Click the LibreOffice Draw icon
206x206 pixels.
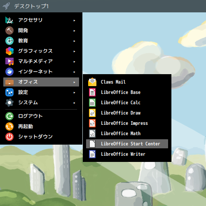[x=92, y=113]
